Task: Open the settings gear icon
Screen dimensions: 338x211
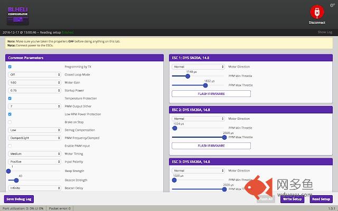Action: pyautogui.click(x=332, y=5)
